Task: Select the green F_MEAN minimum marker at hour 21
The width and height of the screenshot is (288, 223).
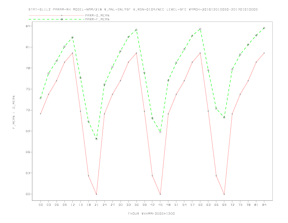Action: [96, 139]
